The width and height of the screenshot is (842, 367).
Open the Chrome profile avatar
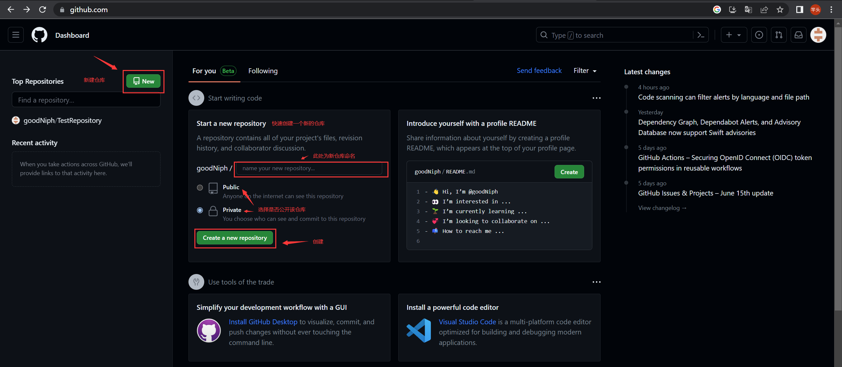[815, 10]
